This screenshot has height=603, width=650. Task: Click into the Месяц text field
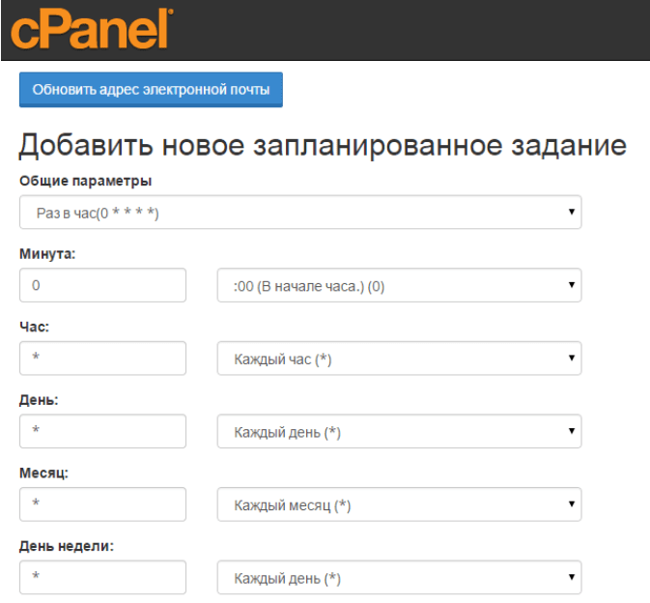click(x=102, y=503)
